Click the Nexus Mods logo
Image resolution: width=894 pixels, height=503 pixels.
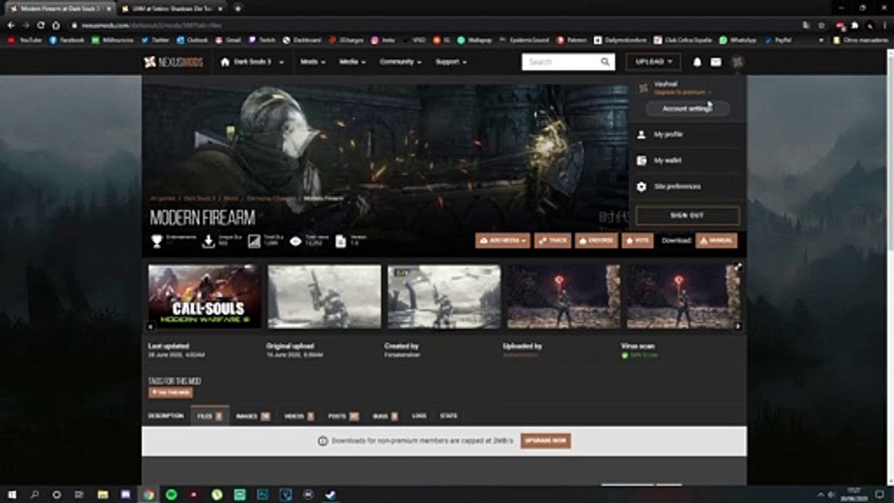[173, 62]
